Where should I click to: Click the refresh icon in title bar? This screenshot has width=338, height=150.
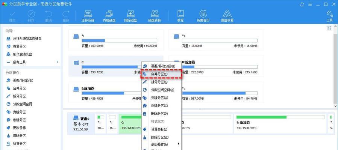302,4
